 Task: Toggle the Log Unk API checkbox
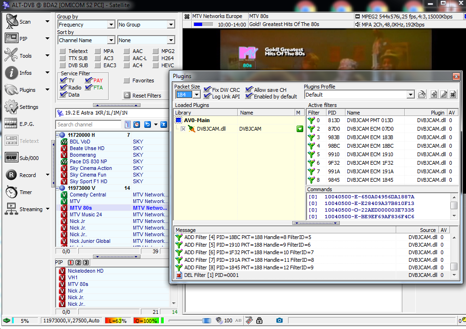click(x=207, y=96)
